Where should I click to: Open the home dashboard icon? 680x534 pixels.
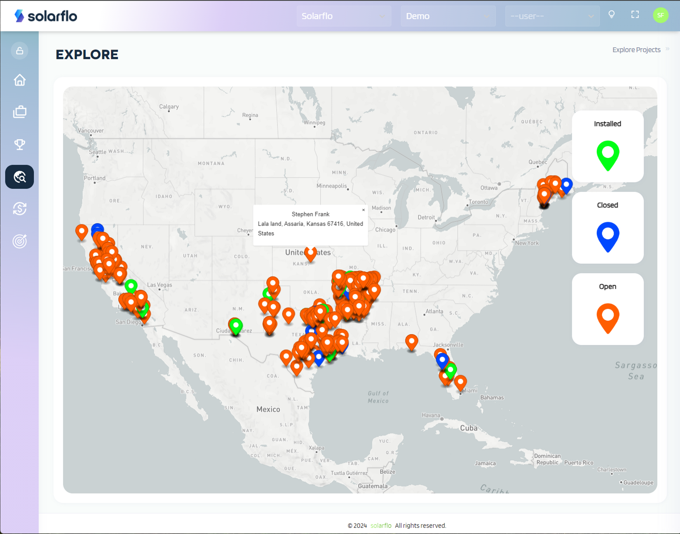[19, 80]
